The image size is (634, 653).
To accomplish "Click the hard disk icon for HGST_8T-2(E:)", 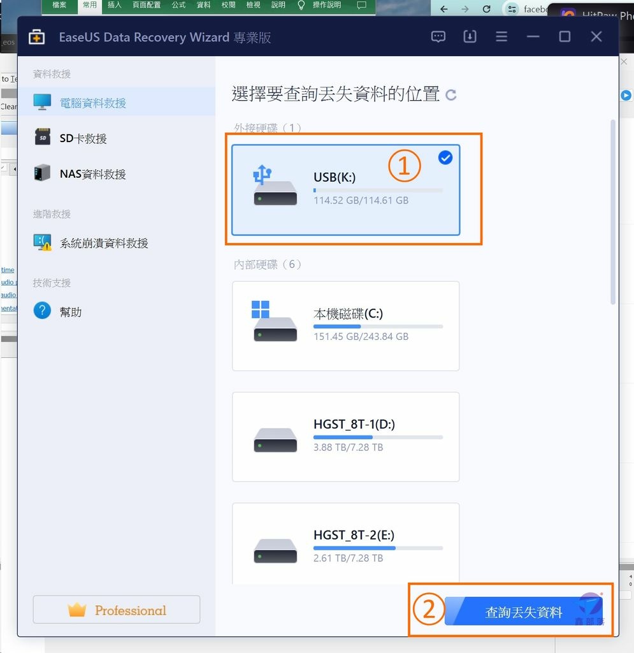I will 275,551.
